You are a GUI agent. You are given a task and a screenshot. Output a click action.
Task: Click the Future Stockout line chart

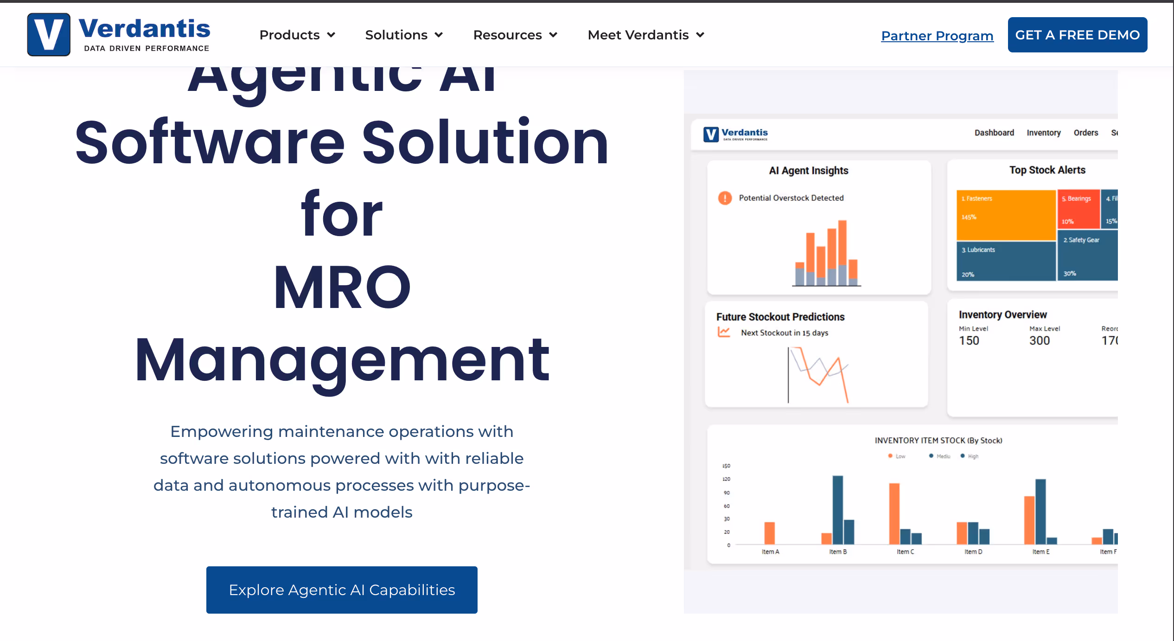point(818,375)
